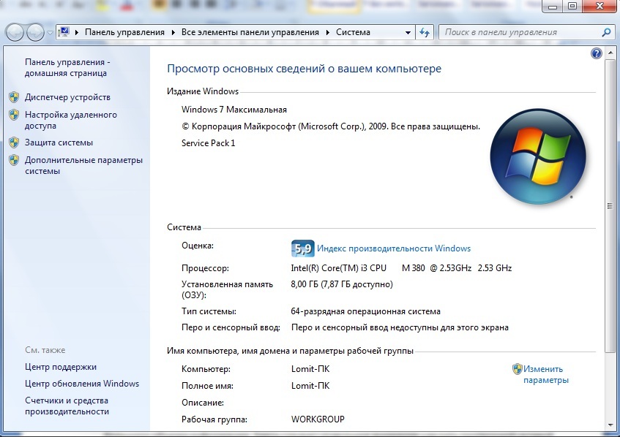
Task: Click the Forward navigation arrow button
Action: pos(35,33)
